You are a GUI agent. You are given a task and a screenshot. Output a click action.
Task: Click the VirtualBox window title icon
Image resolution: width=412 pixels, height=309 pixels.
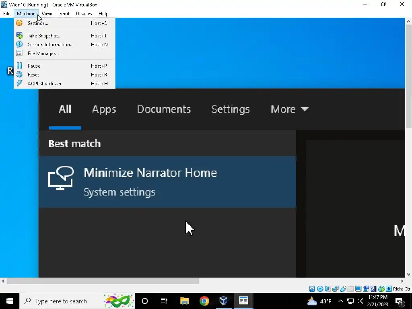[x=4, y=4]
